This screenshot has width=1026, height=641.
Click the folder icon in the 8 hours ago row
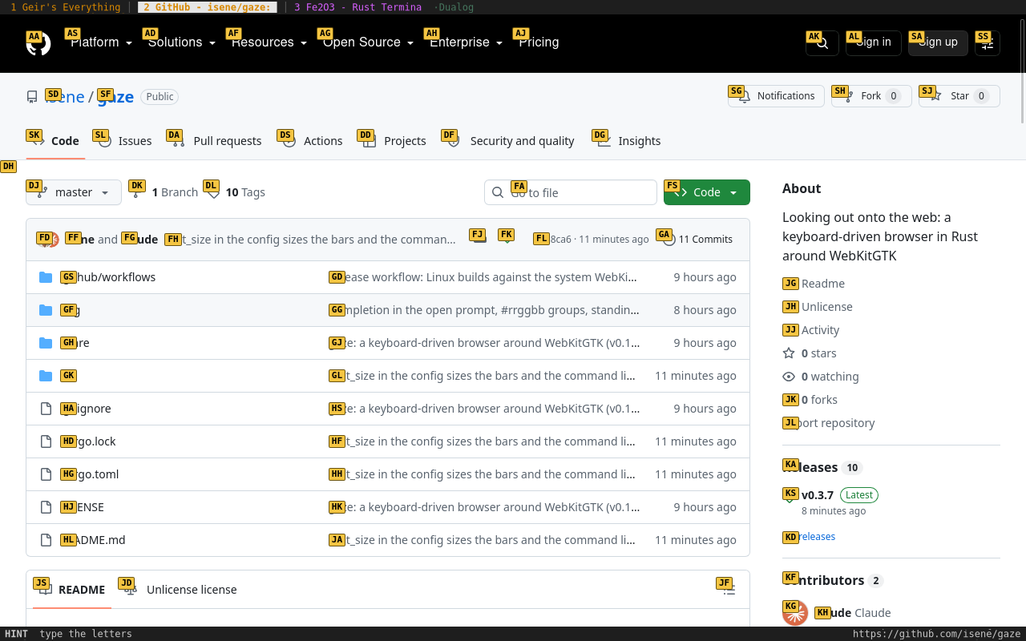46,310
